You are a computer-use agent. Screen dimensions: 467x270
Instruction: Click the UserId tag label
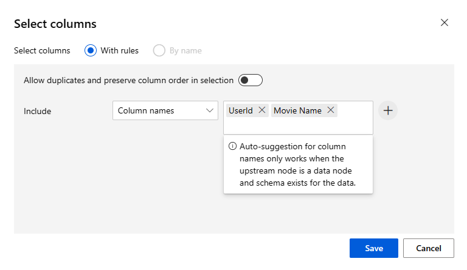tap(241, 110)
